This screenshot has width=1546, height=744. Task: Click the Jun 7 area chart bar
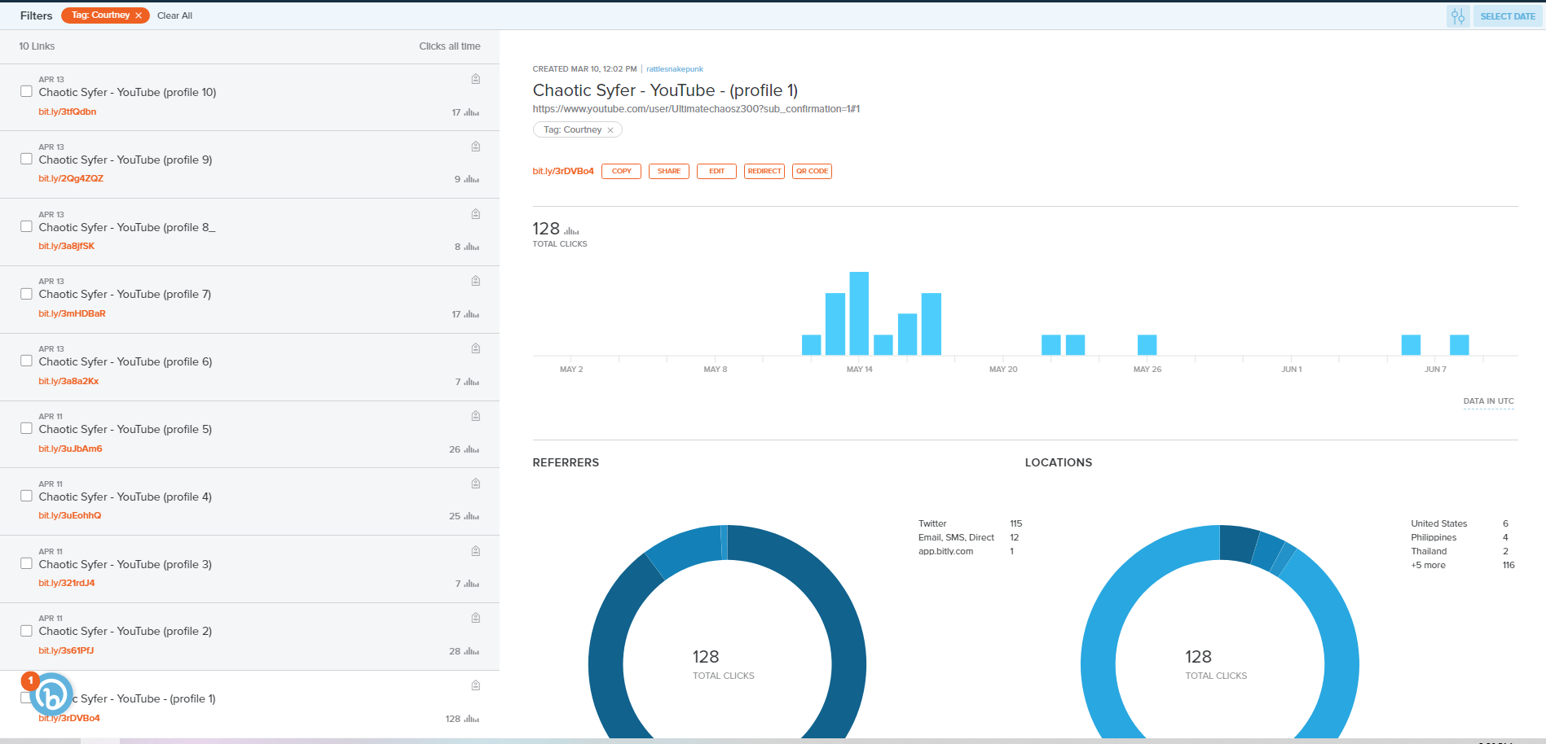pyautogui.click(x=1459, y=345)
